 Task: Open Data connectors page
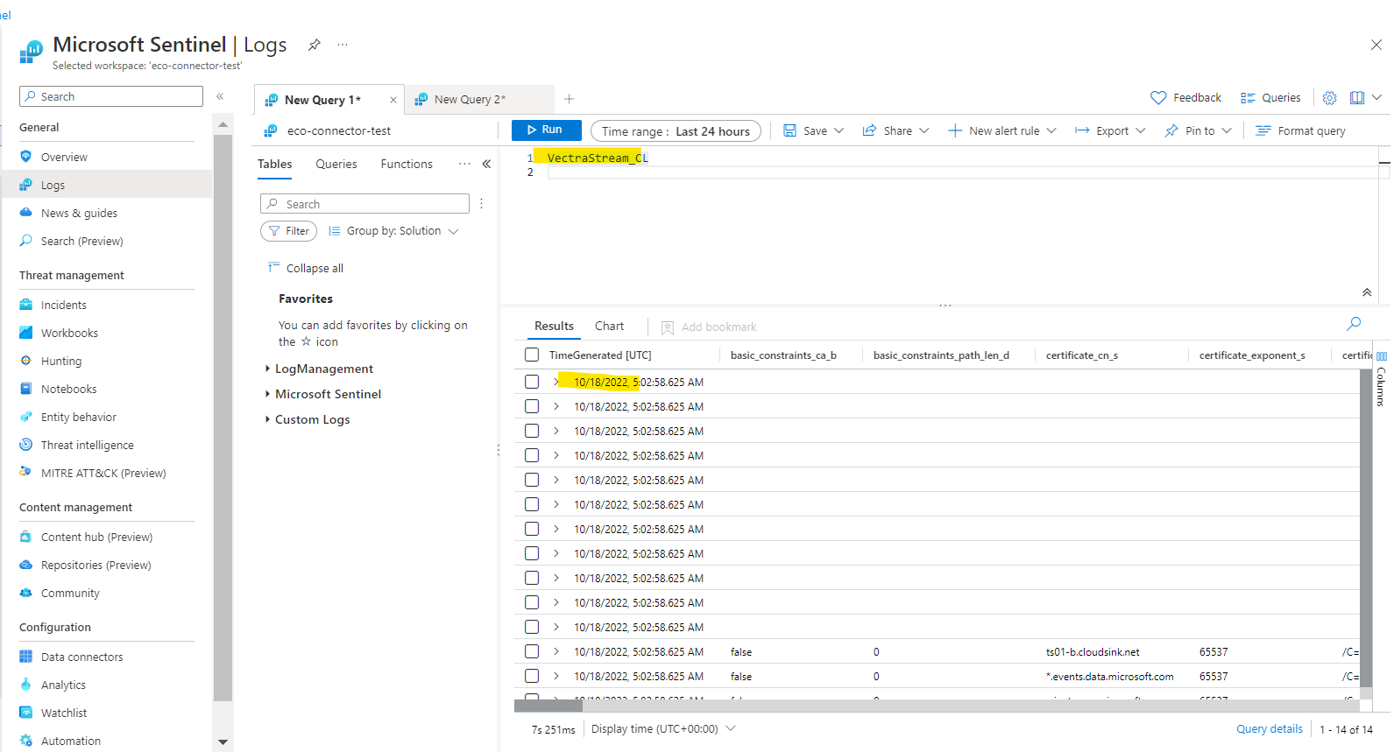tap(81, 657)
